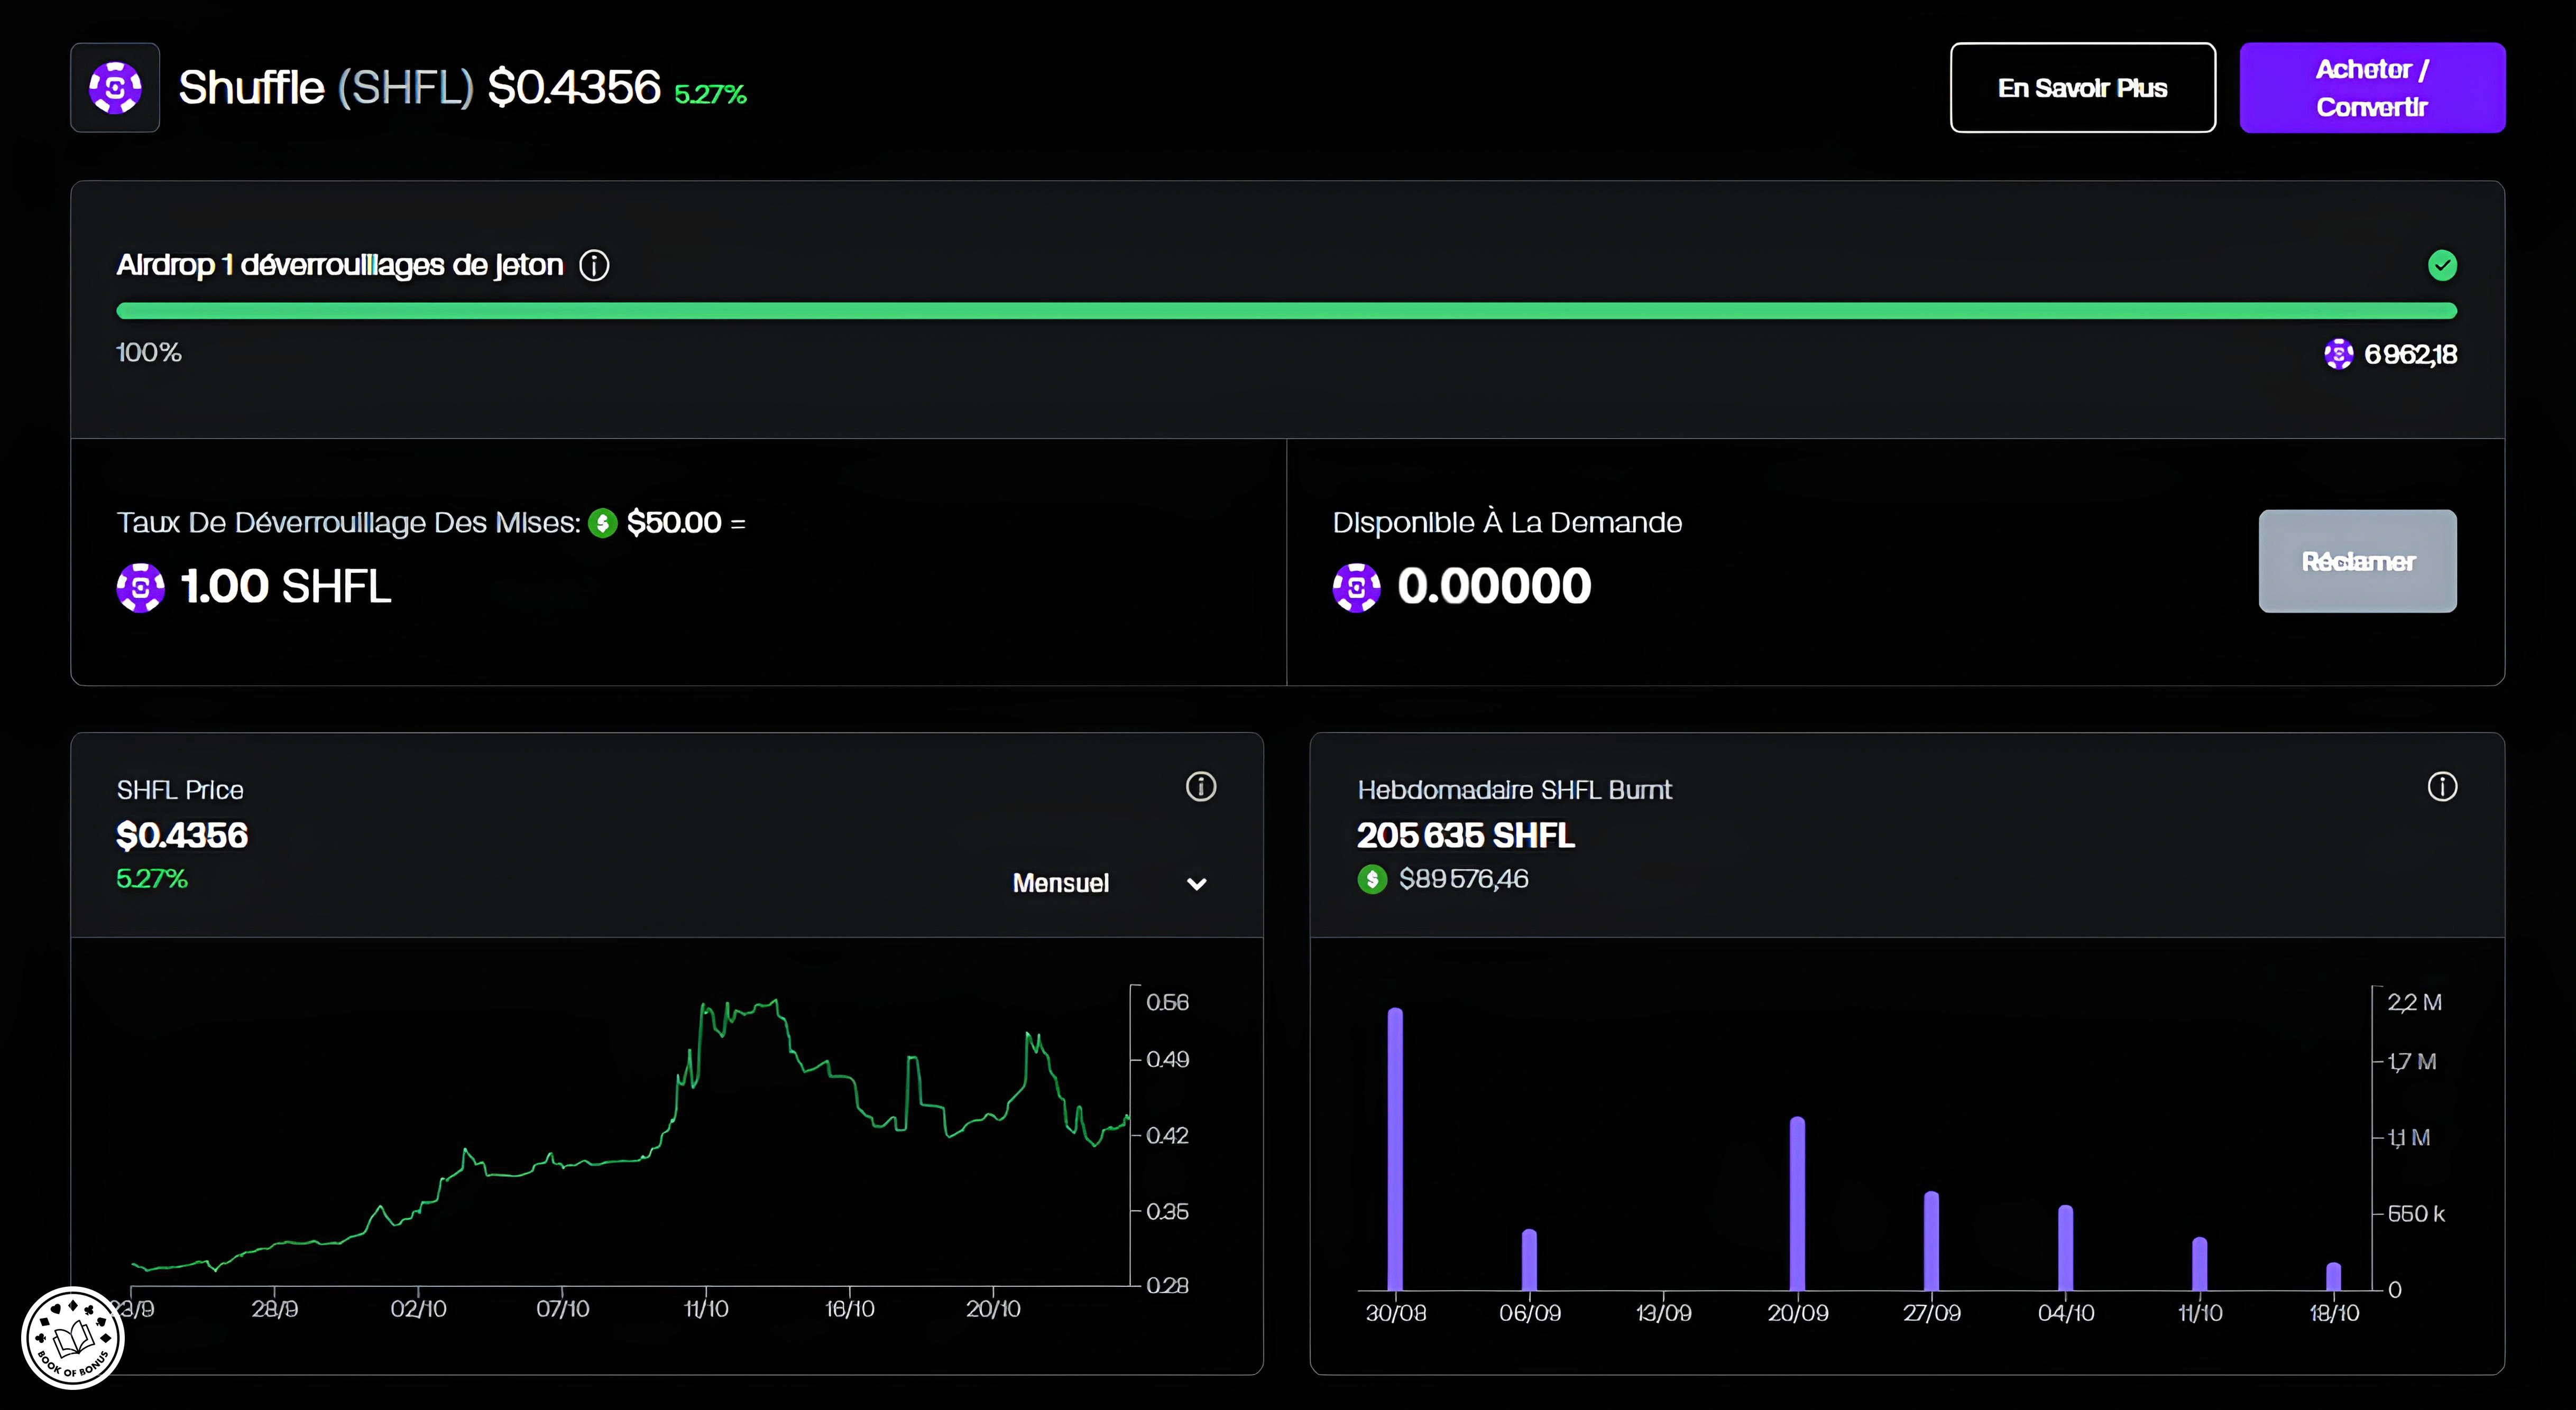Click the SHFL chip icon beside 0.00000
This screenshot has height=1410, width=2576.
(x=1357, y=588)
